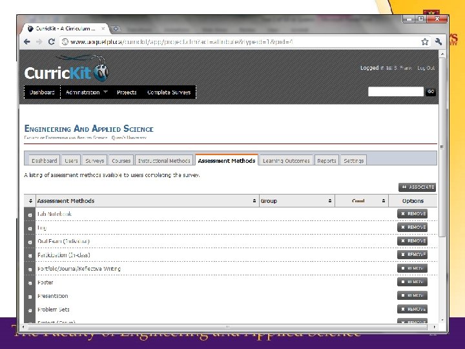This screenshot has width=465, height=349.
Task: Click the Options column header
Action: coord(413,201)
